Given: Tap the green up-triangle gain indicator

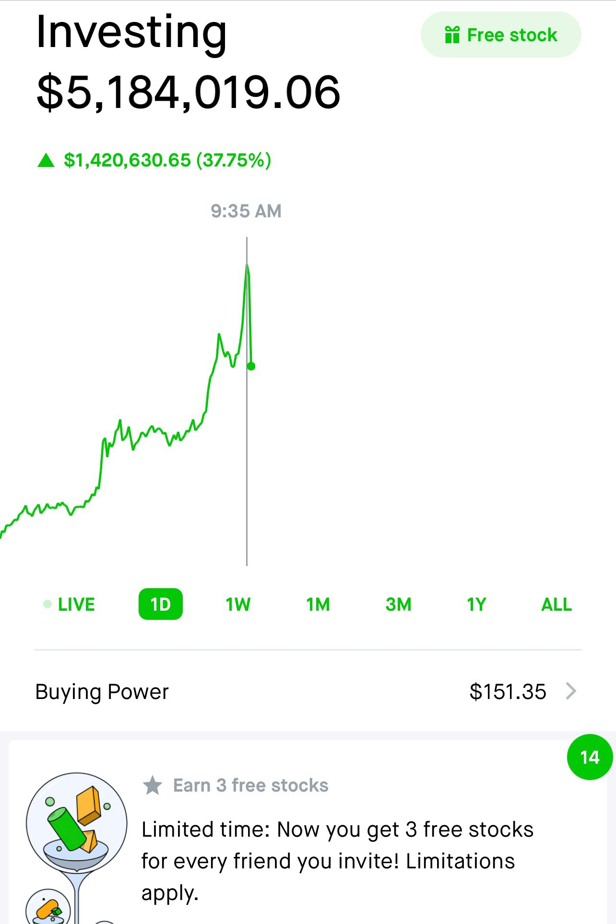Looking at the screenshot, I should (46, 160).
